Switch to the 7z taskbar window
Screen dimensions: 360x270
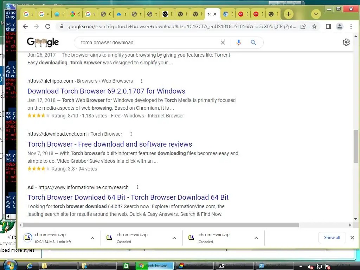(235, 266)
